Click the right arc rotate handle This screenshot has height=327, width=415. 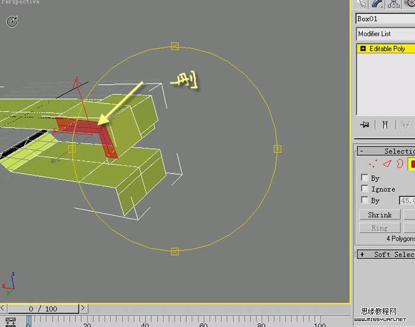[277, 149]
